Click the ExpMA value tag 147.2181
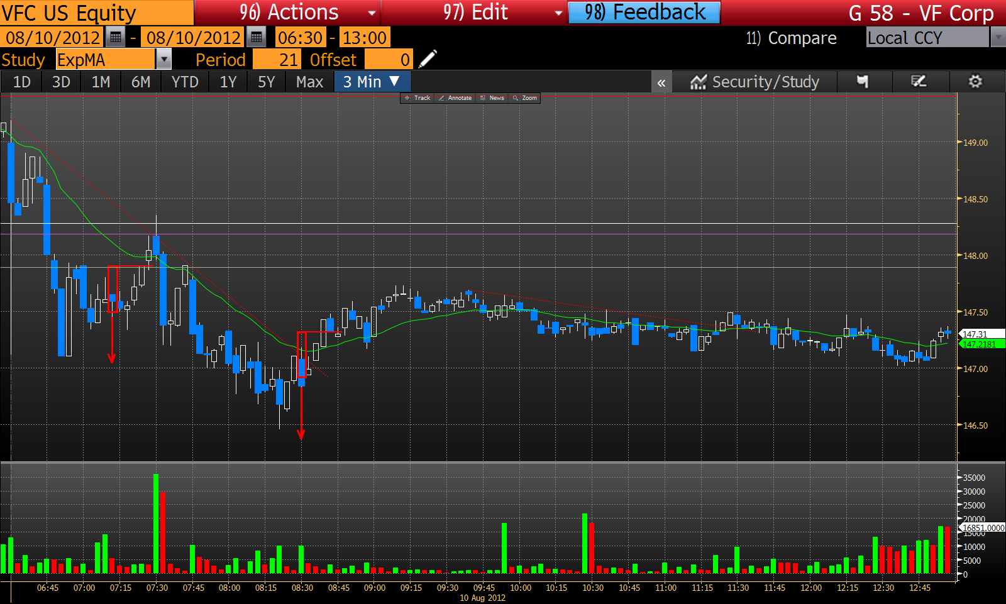Image resolution: width=1006 pixels, height=604 pixels. (981, 344)
